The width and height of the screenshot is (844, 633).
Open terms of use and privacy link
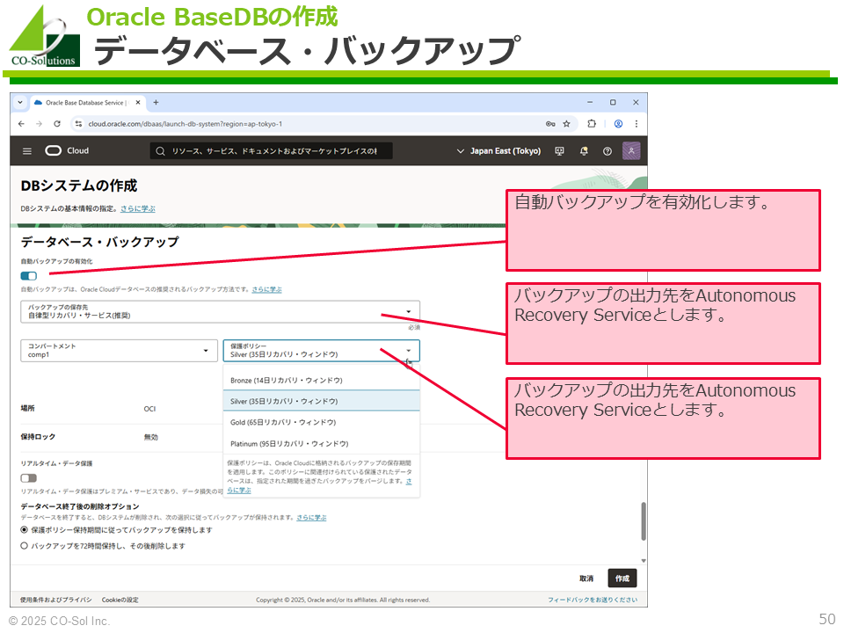pos(56,600)
